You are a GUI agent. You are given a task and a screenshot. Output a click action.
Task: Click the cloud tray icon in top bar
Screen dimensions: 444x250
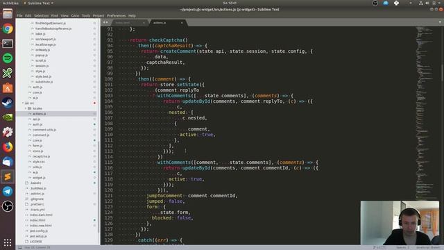tap(386, 3)
